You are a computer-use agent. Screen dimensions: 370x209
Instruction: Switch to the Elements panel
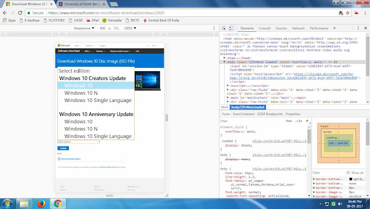pos(247,28)
